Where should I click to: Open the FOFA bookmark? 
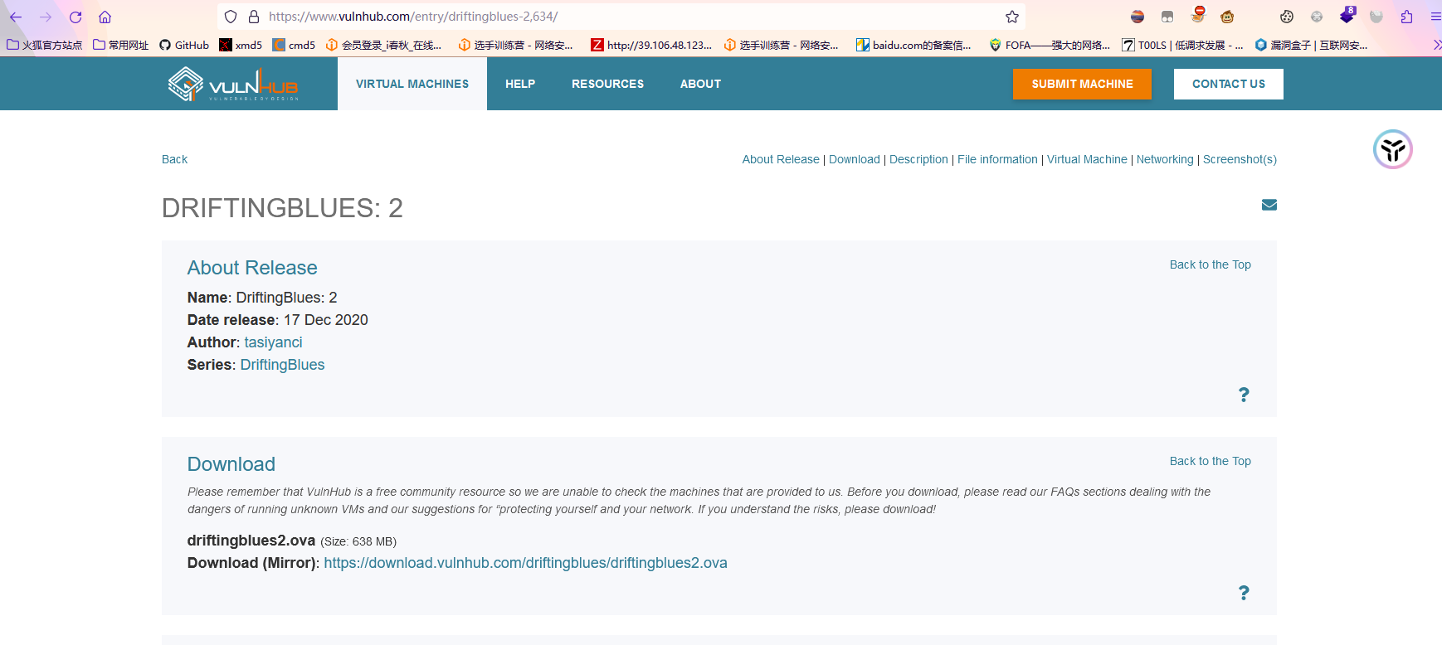(x=1050, y=45)
